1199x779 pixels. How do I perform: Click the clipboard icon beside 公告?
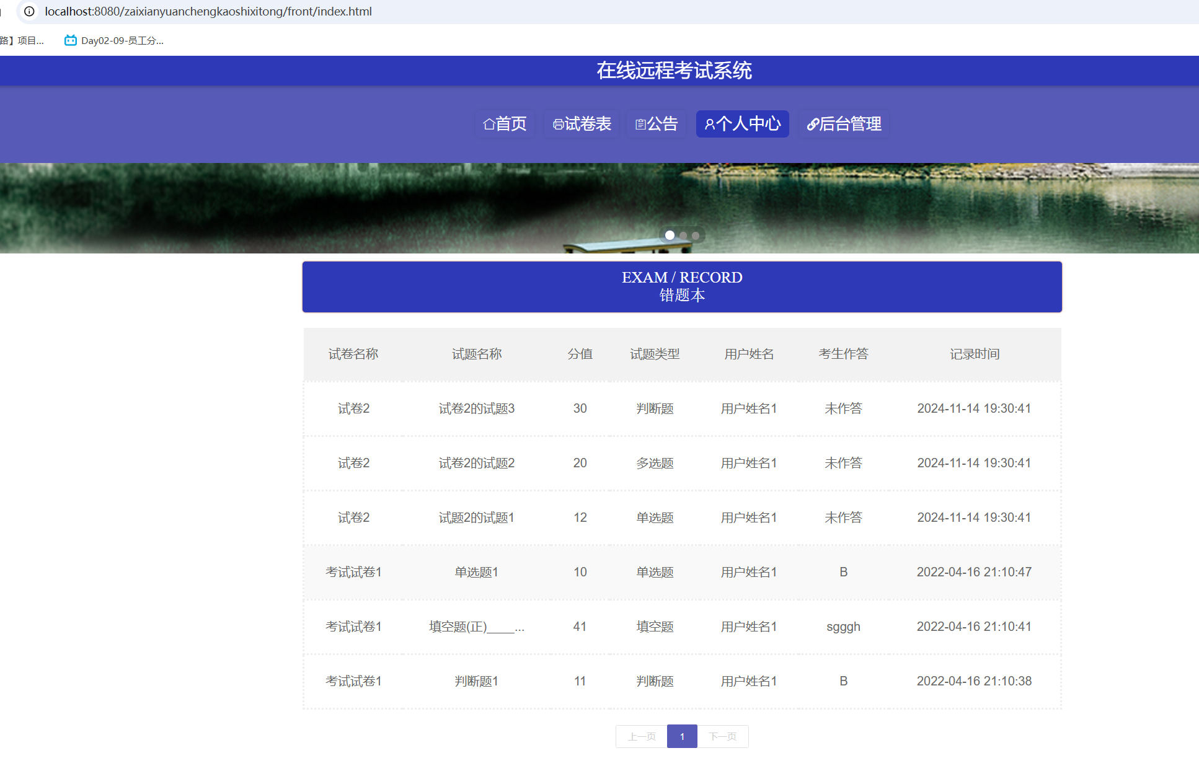(640, 125)
